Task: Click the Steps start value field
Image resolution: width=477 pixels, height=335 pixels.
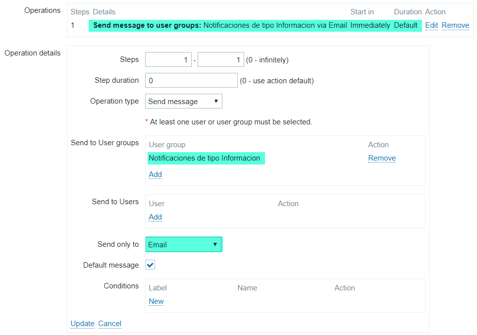Action: click(x=168, y=60)
